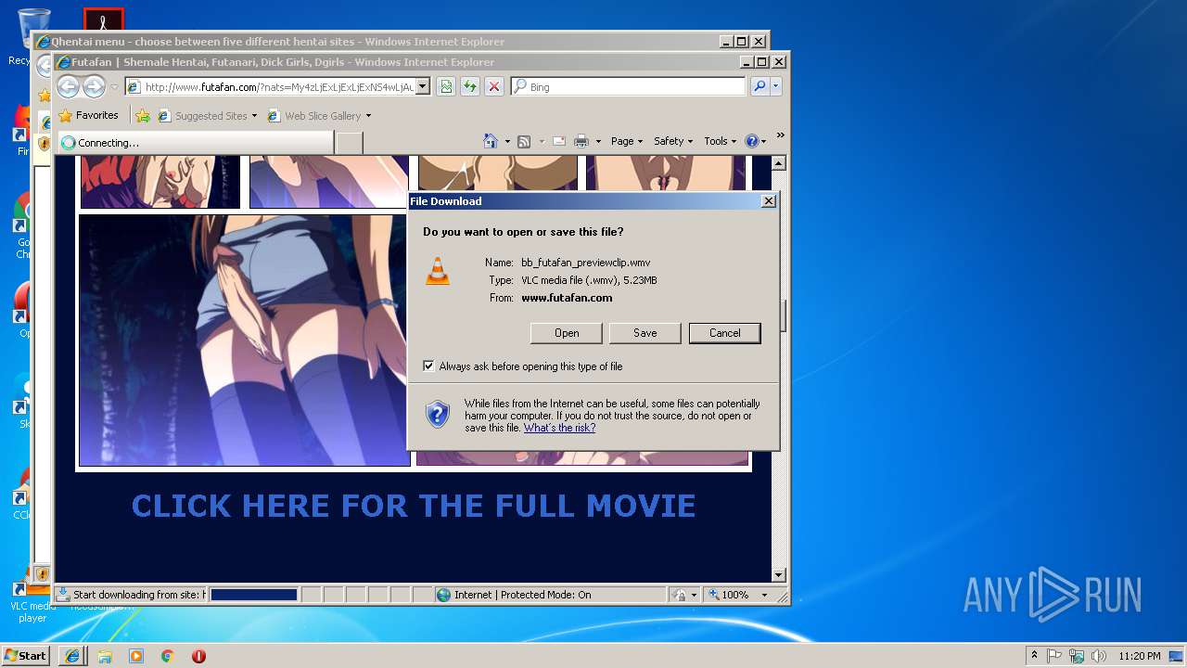This screenshot has width=1187, height=668.
Task: Click the magnifier Search button
Action: pyautogui.click(x=759, y=87)
